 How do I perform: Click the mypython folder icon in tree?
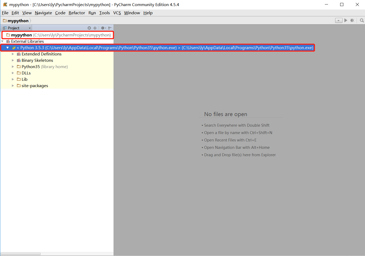pos(8,35)
